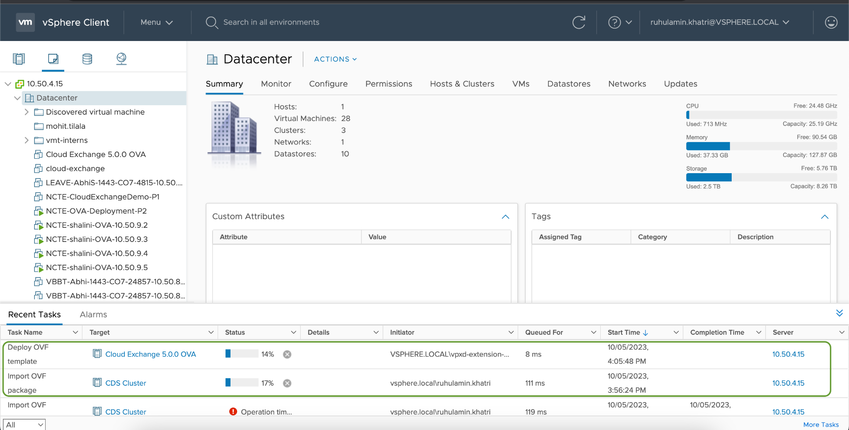Switch to the Alarms tab

[x=93, y=314]
